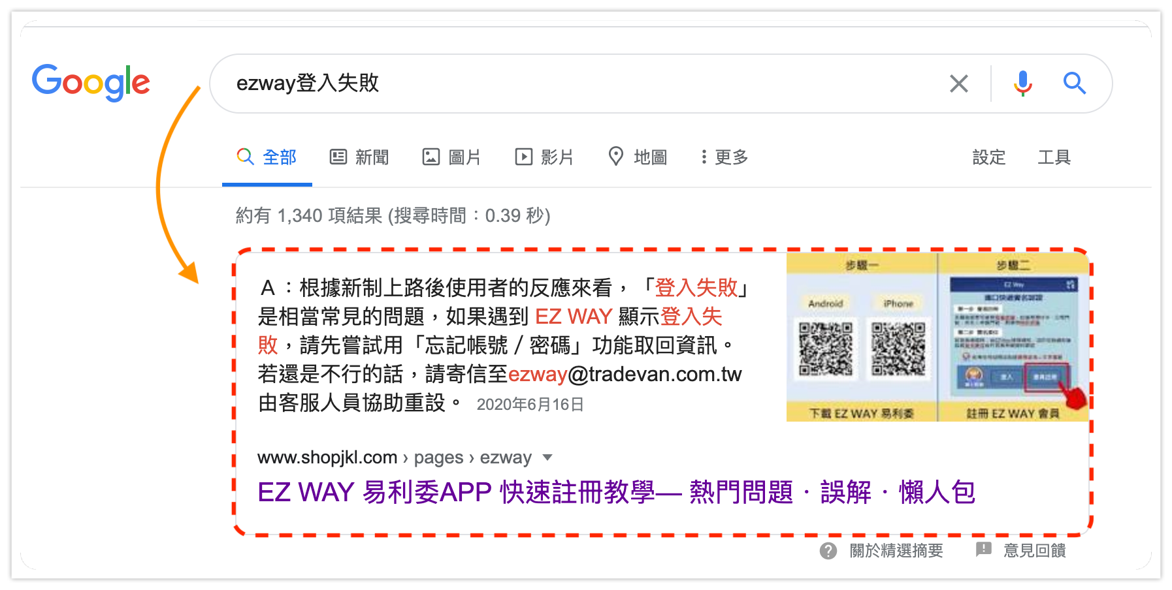This screenshot has height=590, width=1172.
Task: Click the snippet date 2020年6月16日
Action: point(530,405)
